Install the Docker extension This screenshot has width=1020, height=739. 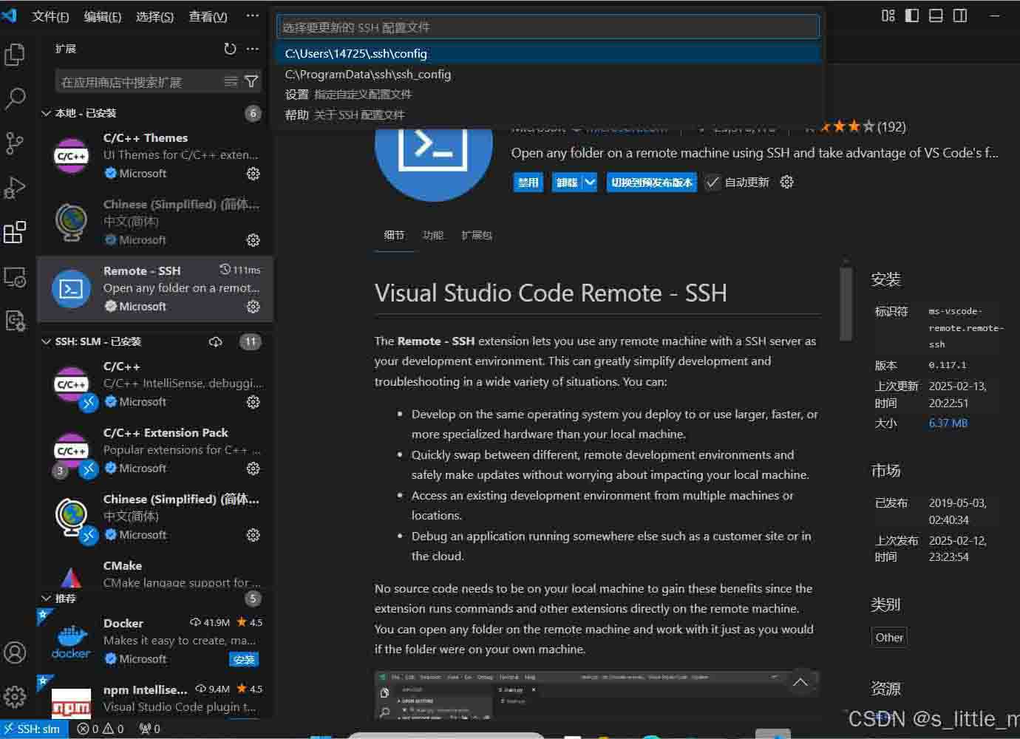(x=243, y=659)
